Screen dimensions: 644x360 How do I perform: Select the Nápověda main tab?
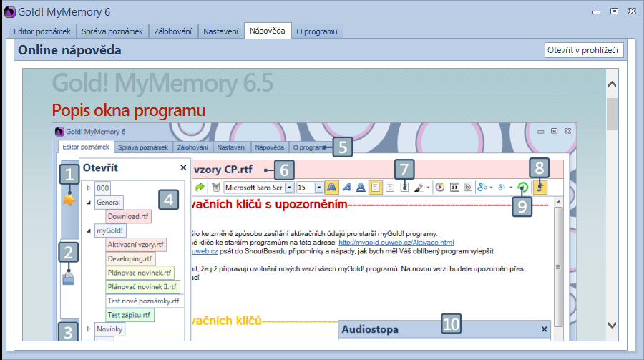[x=268, y=31]
